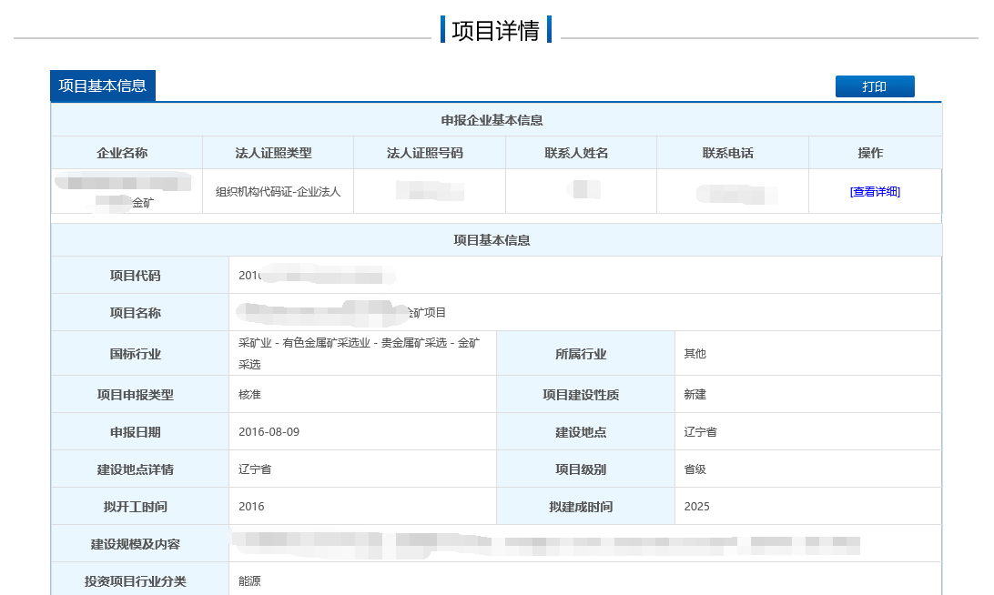Select the blue 项目基本信息 tab
The width and height of the screenshot is (994, 595).
[x=103, y=86]
